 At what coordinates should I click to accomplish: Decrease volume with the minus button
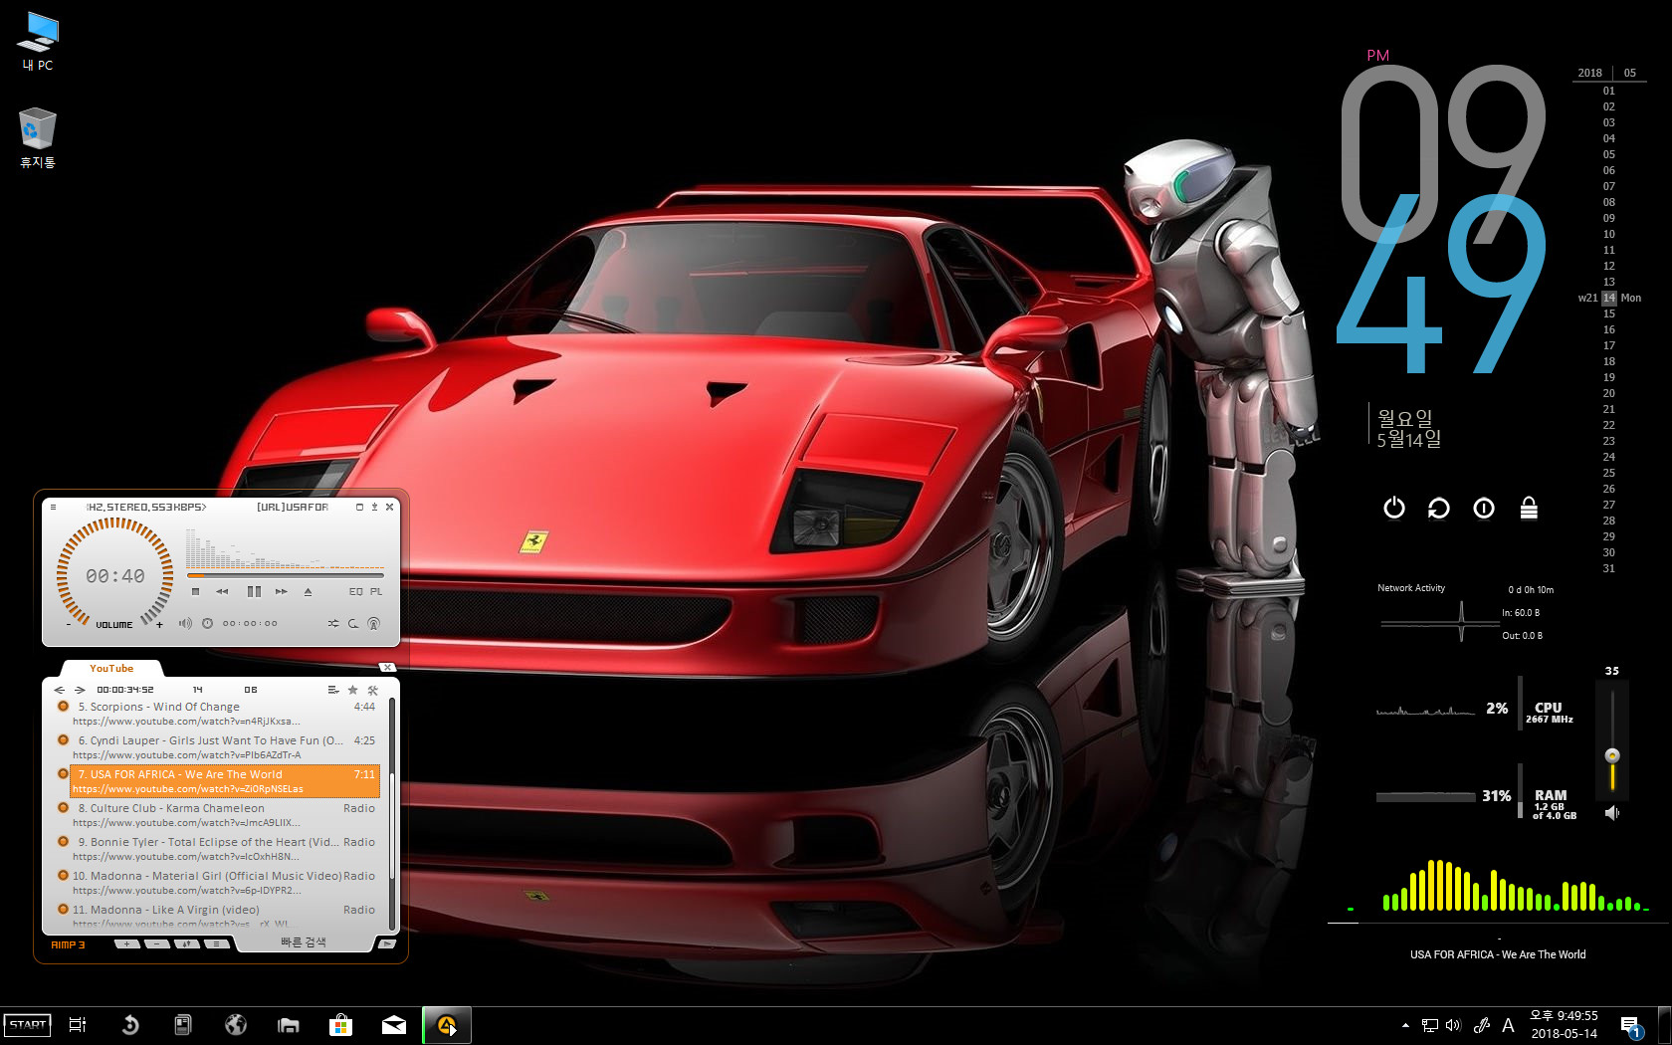[x=69, y=625]
